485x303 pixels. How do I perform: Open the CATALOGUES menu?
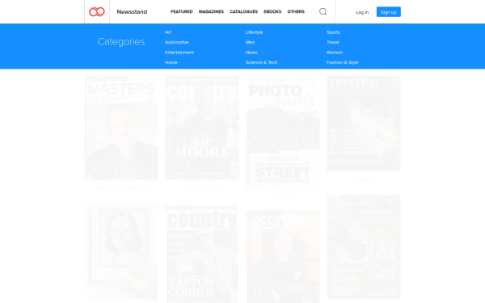[x=243, y=11]
